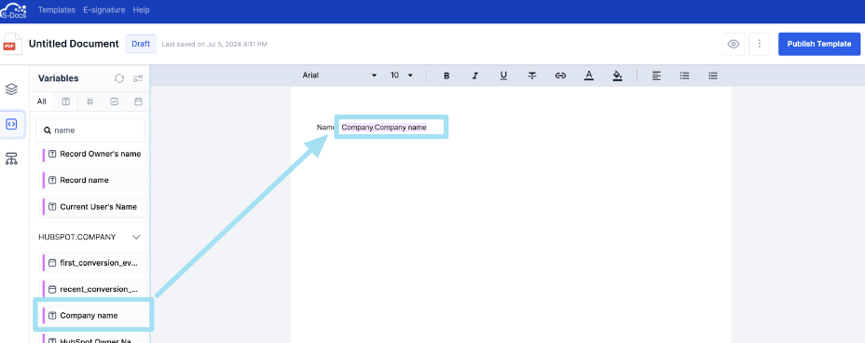This screenshot has height=343, width=865.
Task: Open the text color picker
Action: tap(588, 75)
